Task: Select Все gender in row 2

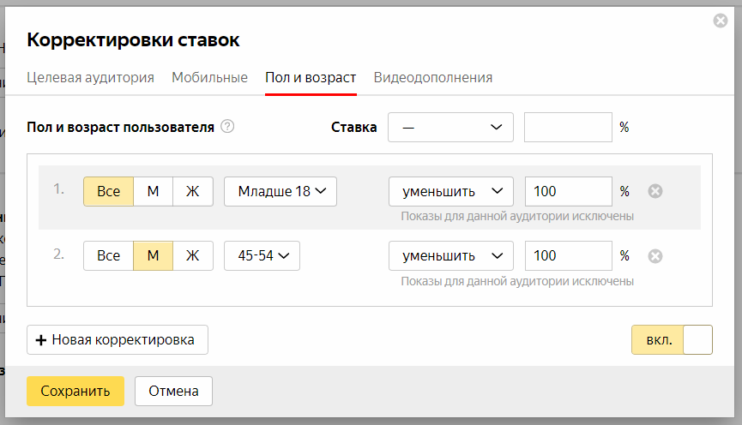Action: tap(108, 255)
